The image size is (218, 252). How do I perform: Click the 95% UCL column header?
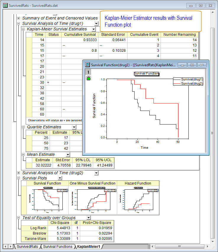coord(104,160)
